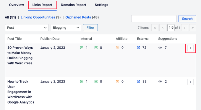Image resolution: width=201 pixels, height=110 pixels.
Task: Expand details for How to Track row
Action: pyautogui.click(x=190, y=82)
